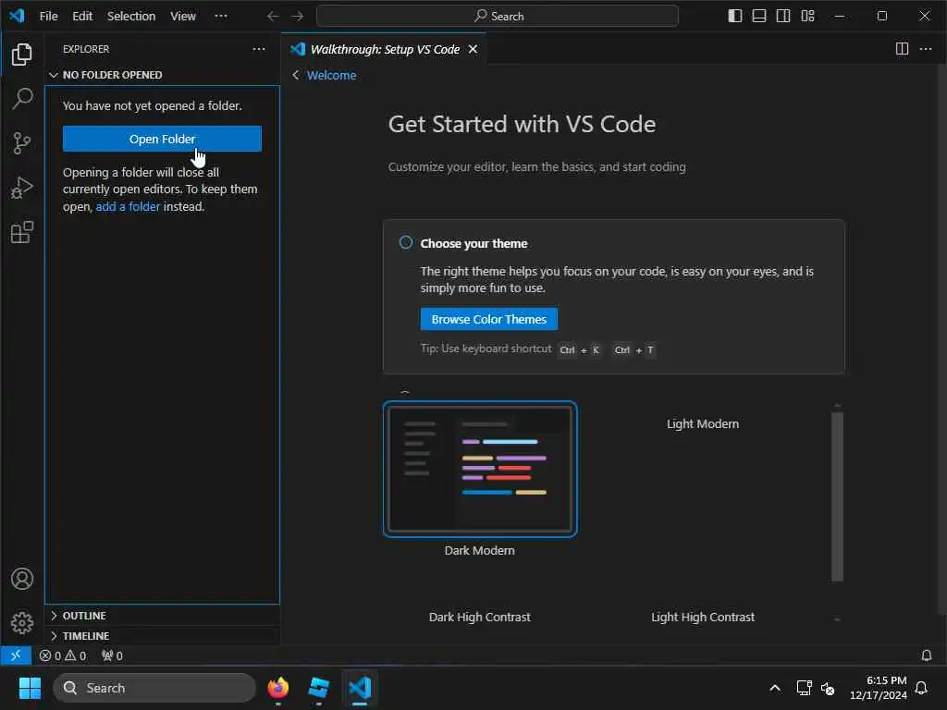Open the Explorer view in activity bar
947x710 pixels.
pos(22,55)
